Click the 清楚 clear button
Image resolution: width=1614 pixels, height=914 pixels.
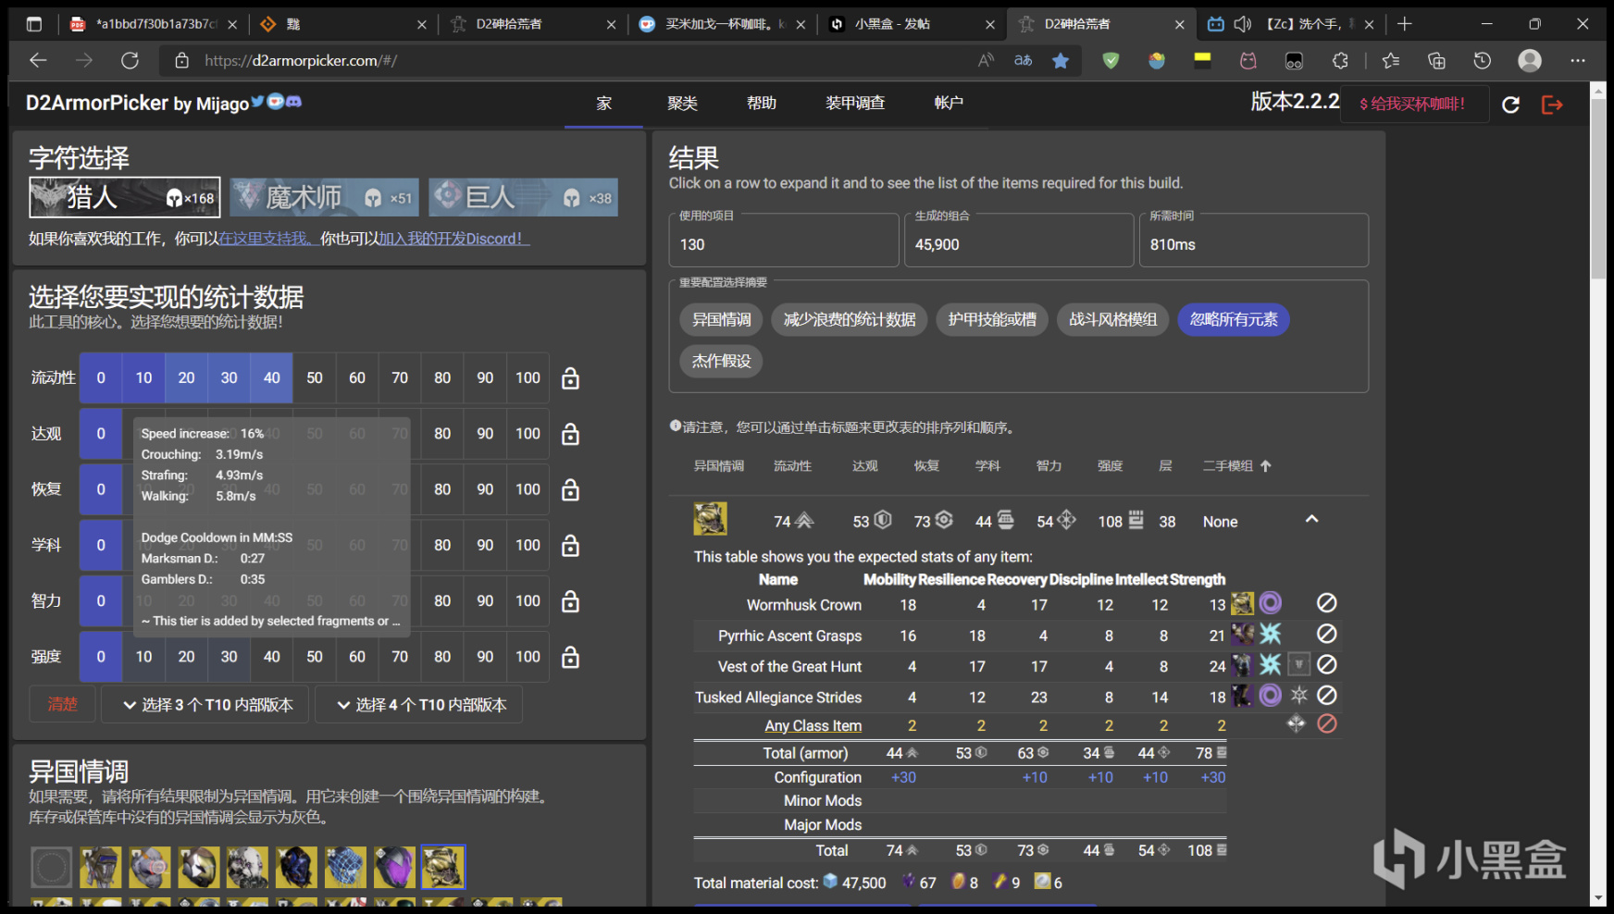coord(63,705)
